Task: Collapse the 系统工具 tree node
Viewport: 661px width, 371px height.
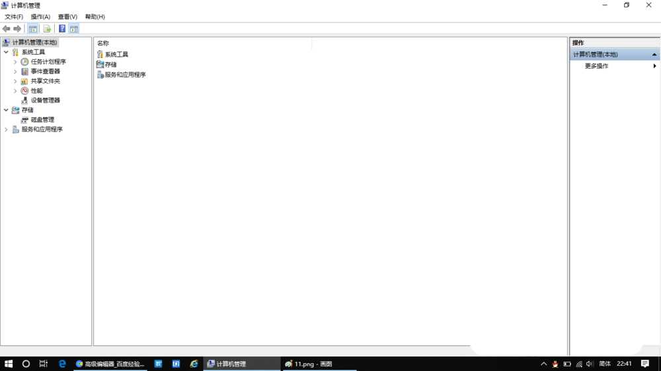Action: (7, 52)
